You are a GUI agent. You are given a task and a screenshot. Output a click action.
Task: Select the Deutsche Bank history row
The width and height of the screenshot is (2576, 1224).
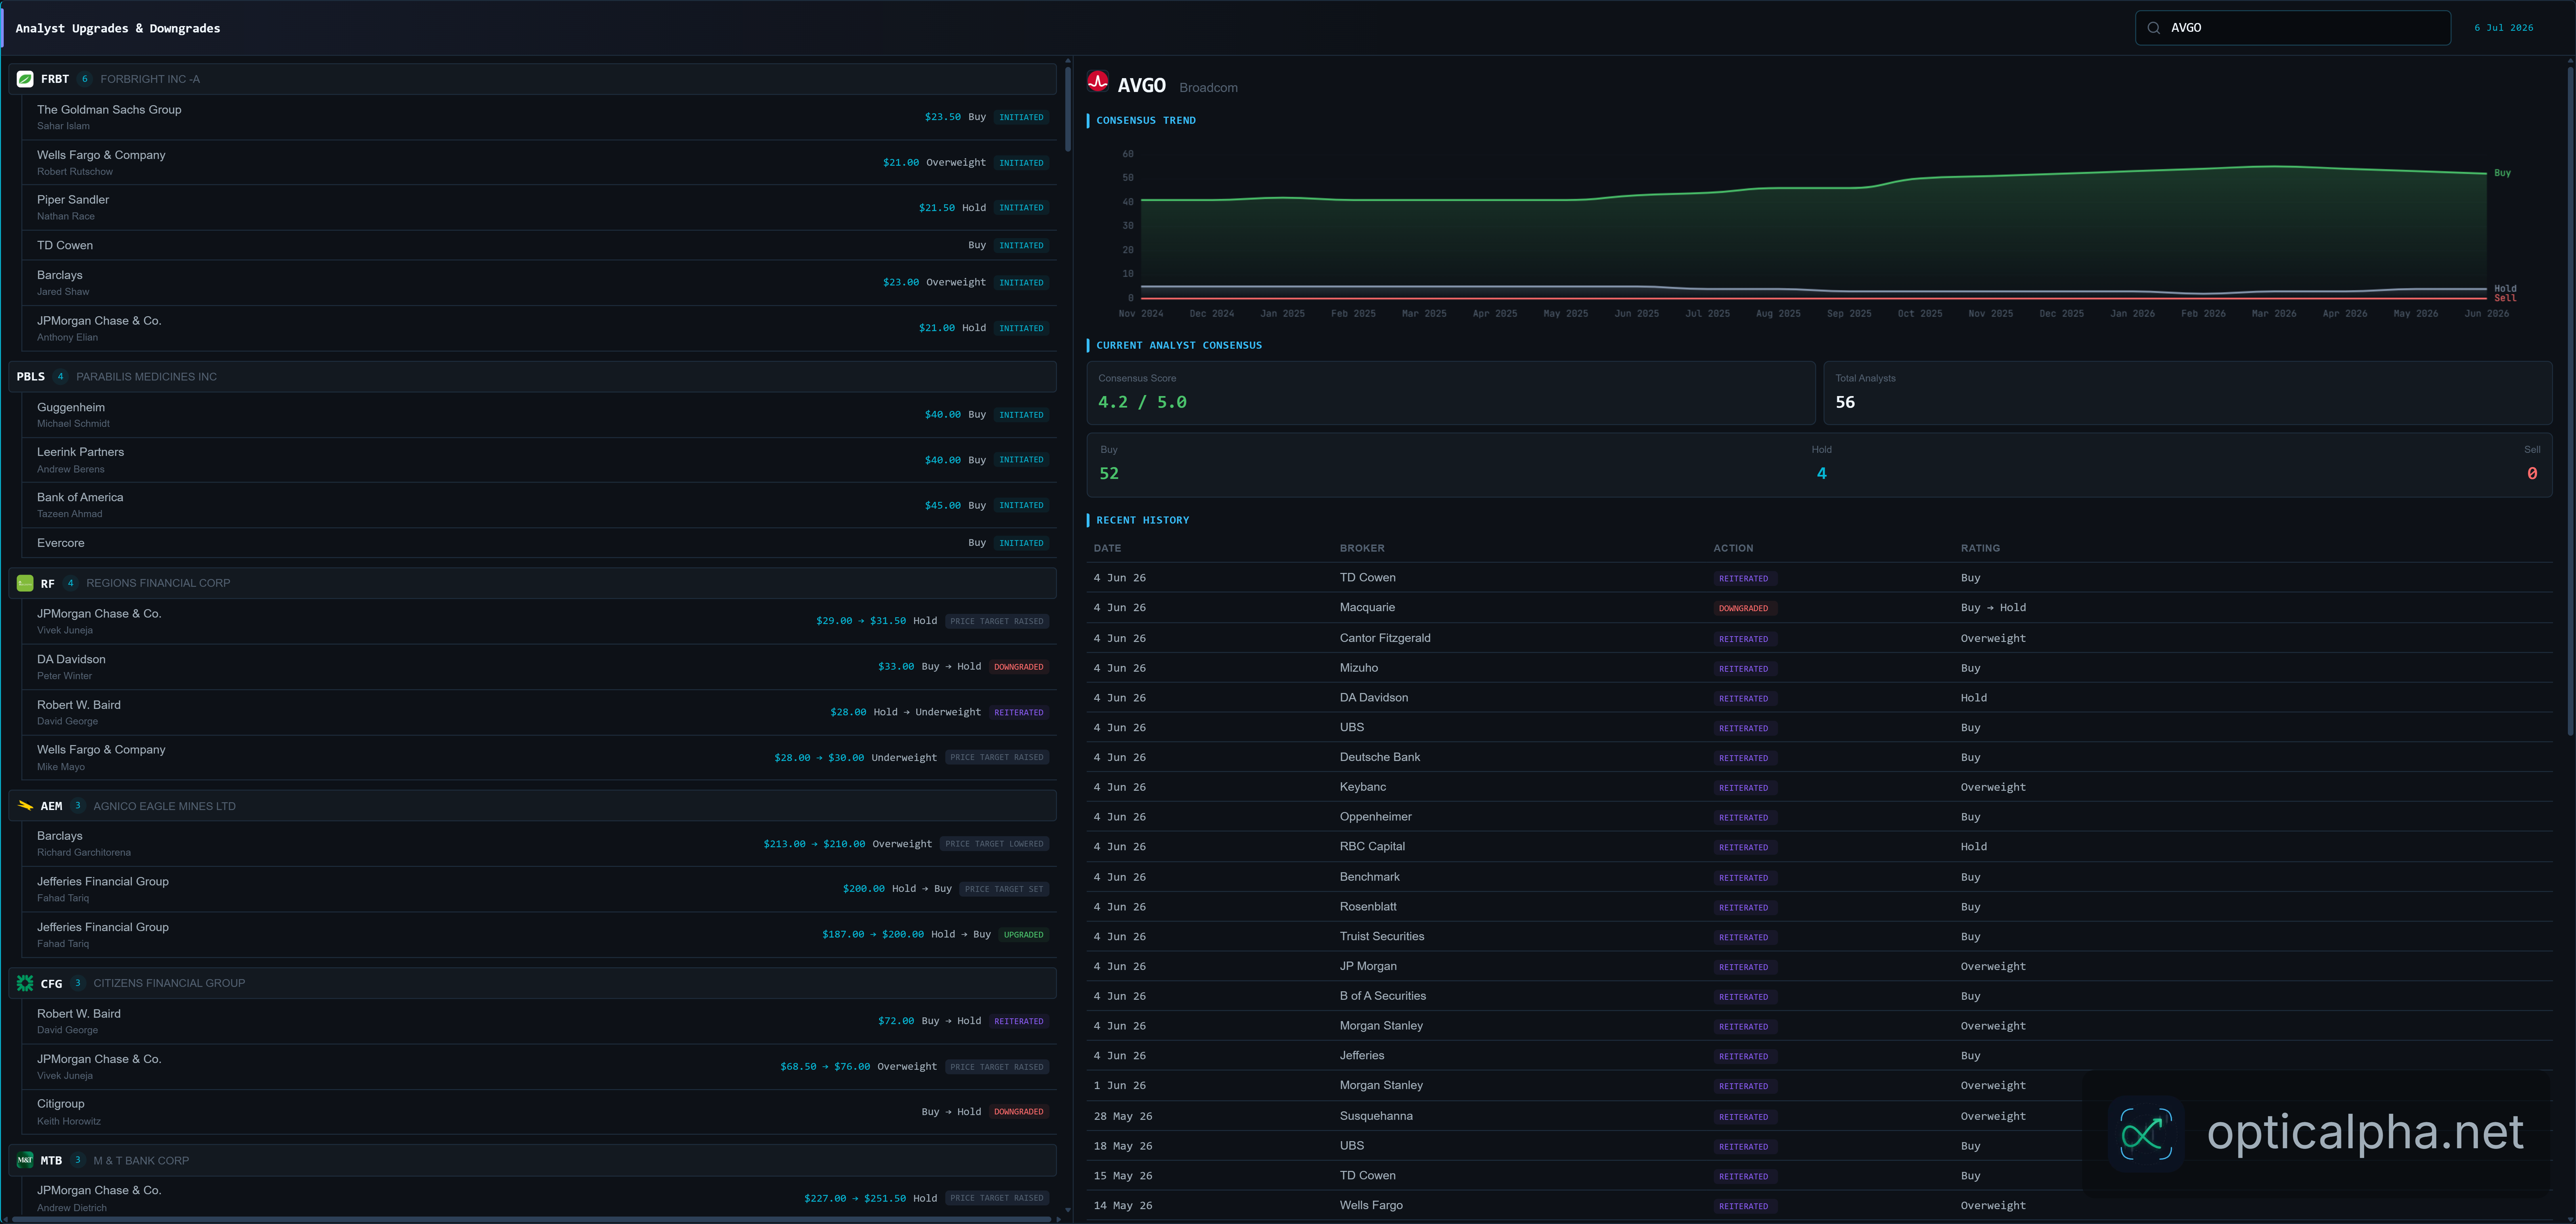point(1819,757)
